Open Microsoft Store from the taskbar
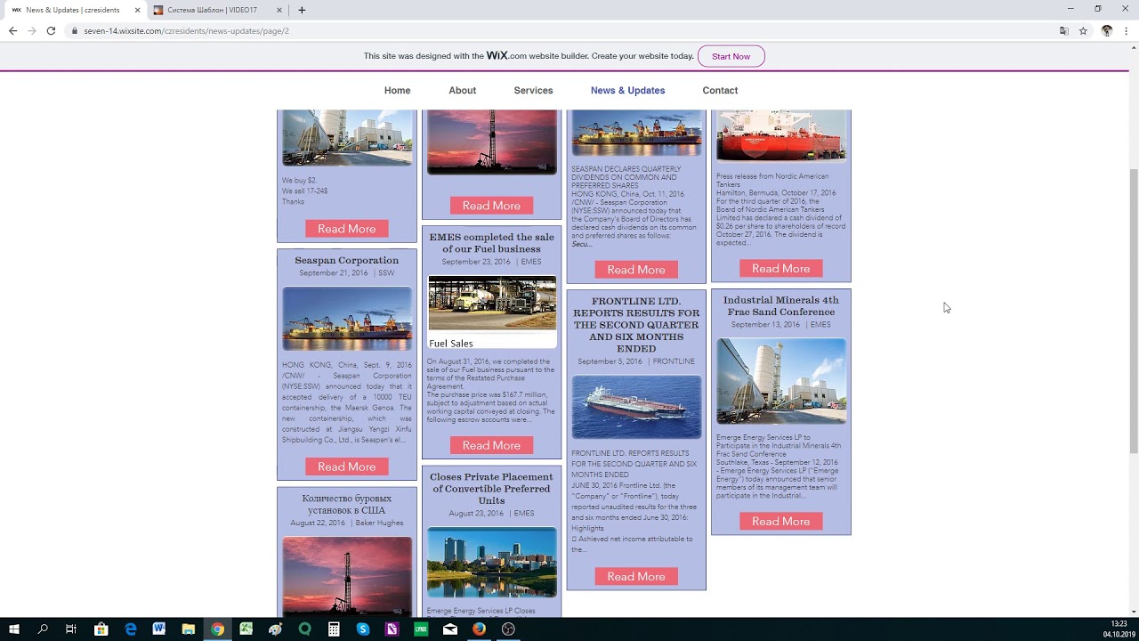This screenshot has height=641, width=1139. click(x=101, y=629)
